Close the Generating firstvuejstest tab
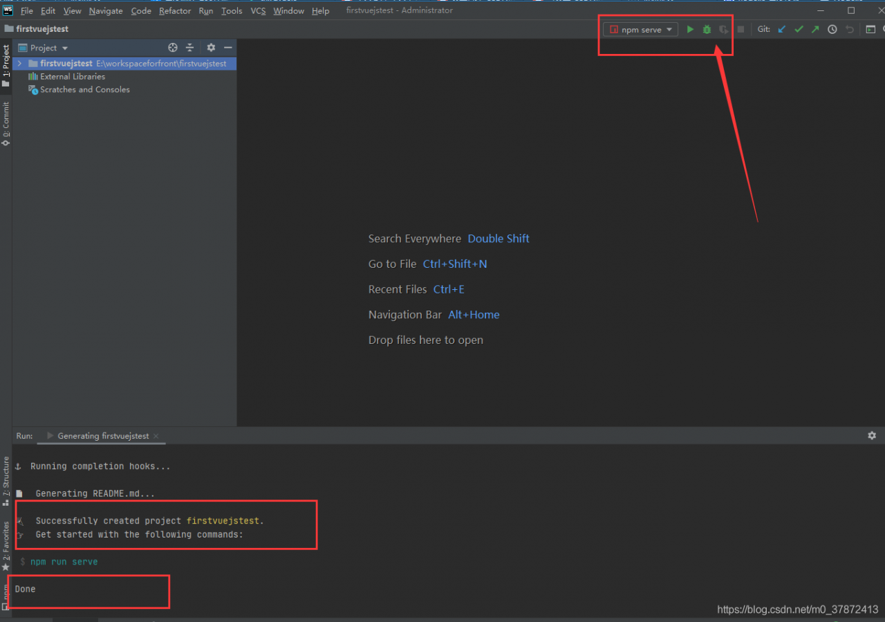Viewport: 885px width, 622px height. [156, 436]
